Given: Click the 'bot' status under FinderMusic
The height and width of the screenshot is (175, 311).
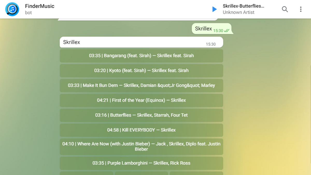Looking at the screenshot, I should click(28, 12).
